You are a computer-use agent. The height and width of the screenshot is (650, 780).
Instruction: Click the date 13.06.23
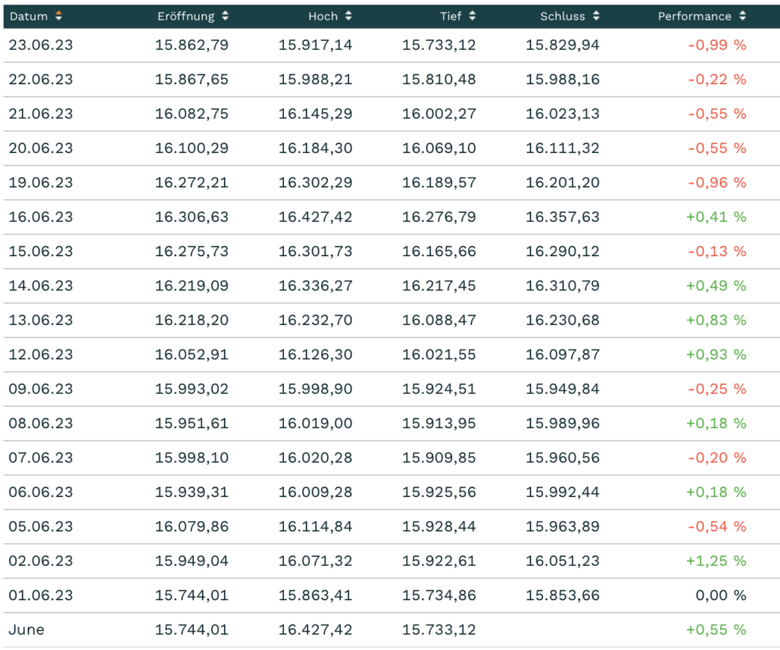coord(41,320)
